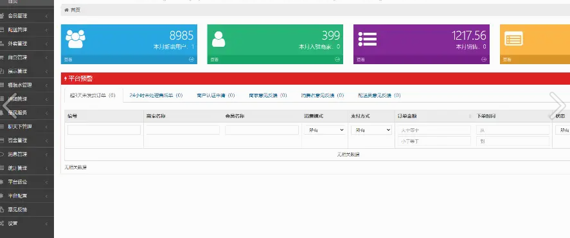This screenshot has width=570, height=238.
Task: Click the 平台预警 panel title
Action: tap(81, 78)
